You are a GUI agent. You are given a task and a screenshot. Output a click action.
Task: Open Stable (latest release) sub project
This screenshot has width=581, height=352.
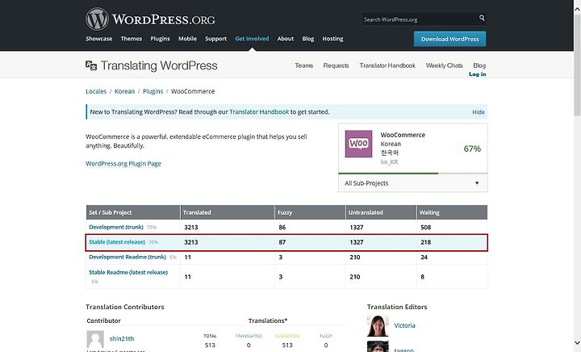click(117, 242)
